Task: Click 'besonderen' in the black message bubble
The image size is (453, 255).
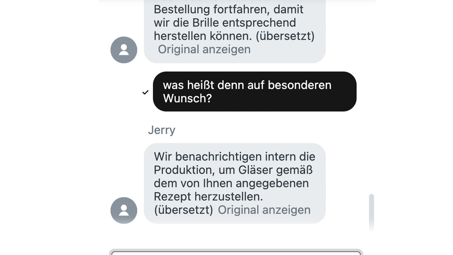Action: tap(300, 85)
